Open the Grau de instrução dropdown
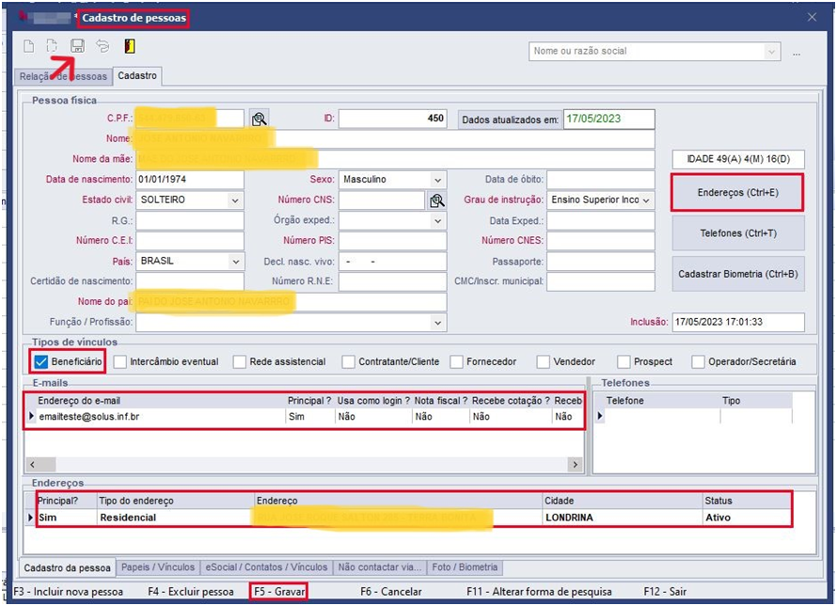 pos(646,200)
